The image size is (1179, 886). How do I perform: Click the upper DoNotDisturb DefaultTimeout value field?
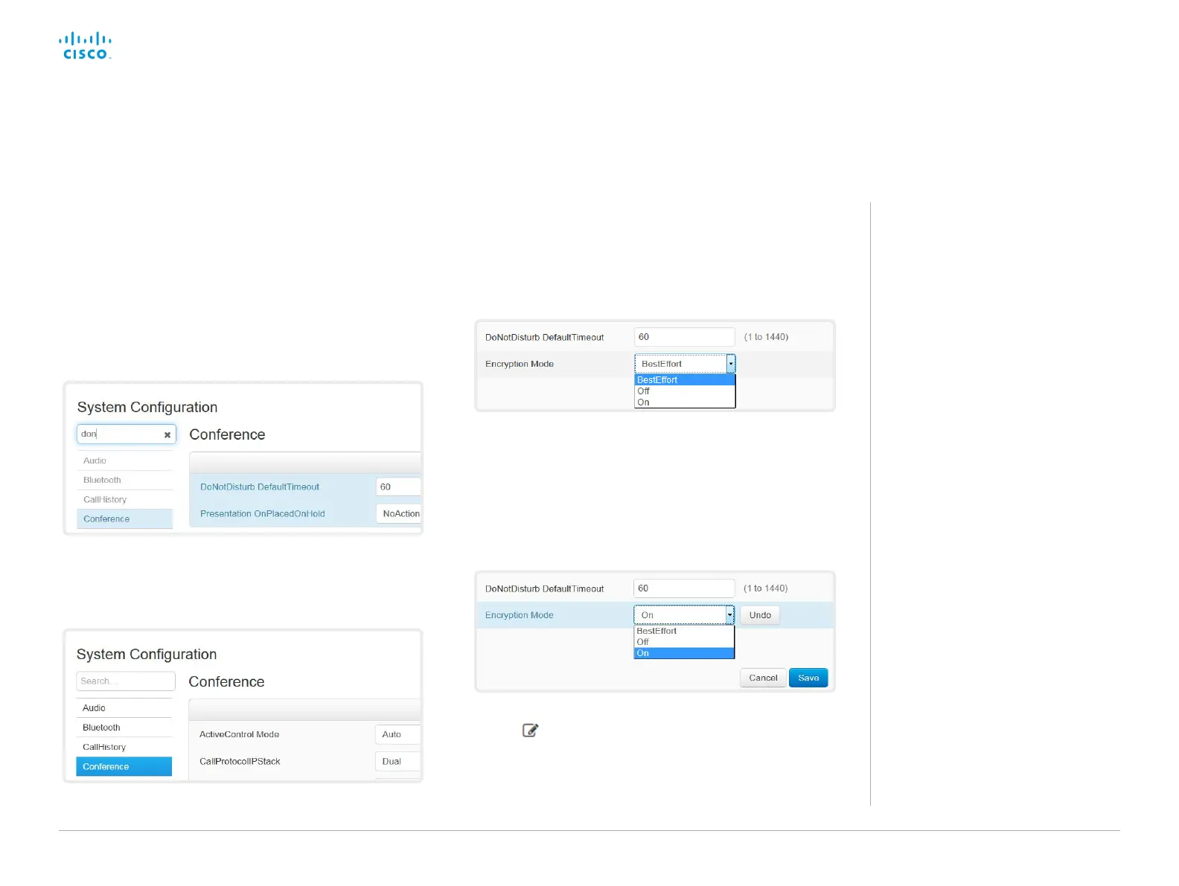[x=685, y=337]
